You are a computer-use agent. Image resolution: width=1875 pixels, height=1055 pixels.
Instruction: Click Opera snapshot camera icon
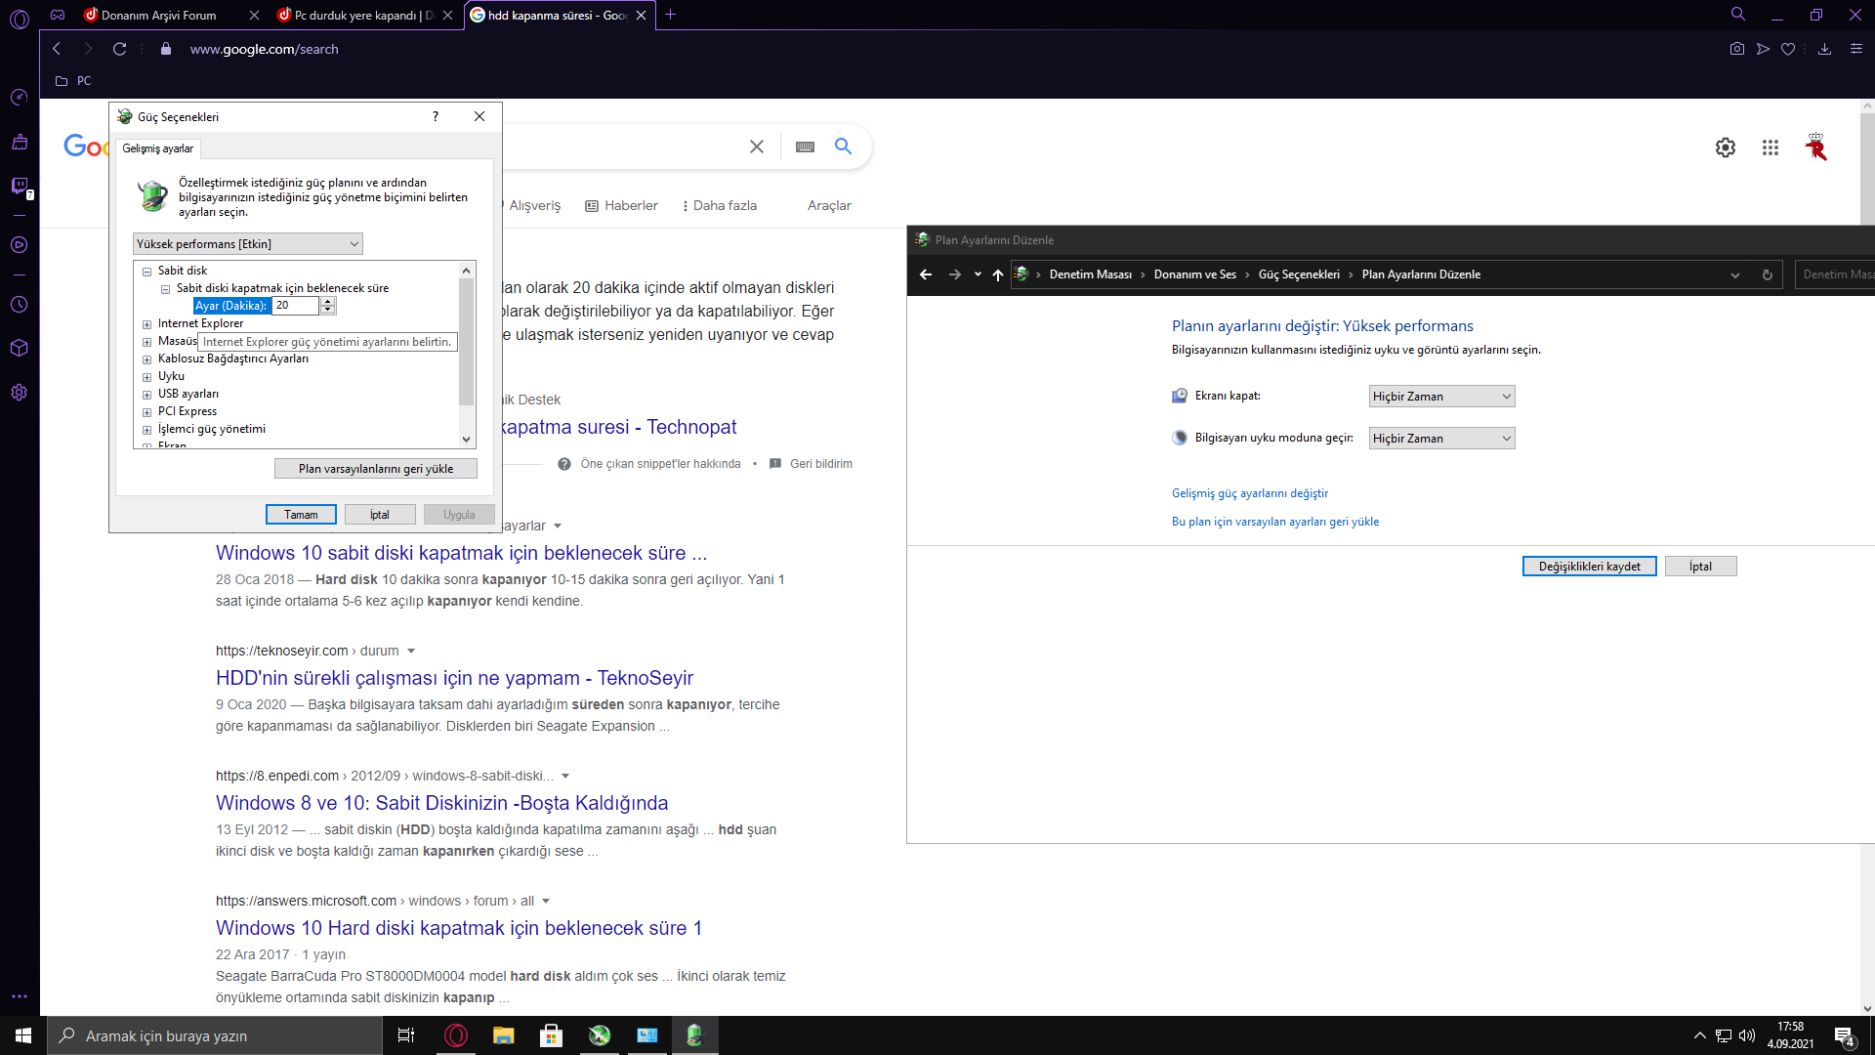1736,49
